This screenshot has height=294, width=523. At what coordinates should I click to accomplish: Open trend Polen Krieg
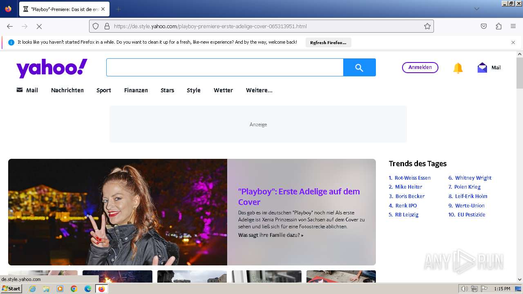(x=467, y=187)
